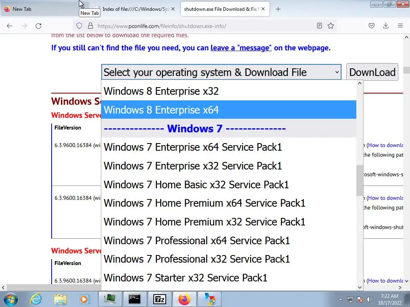
Task: Select Windows 7 Home Premium x64 Service Pack1
Action: pos(229,203)
